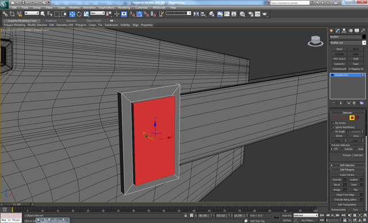Image resolution: width=368 pixels, height=223 pixels.
Task: Switch to the Create command panel tab
Action: tap(331, 30)
